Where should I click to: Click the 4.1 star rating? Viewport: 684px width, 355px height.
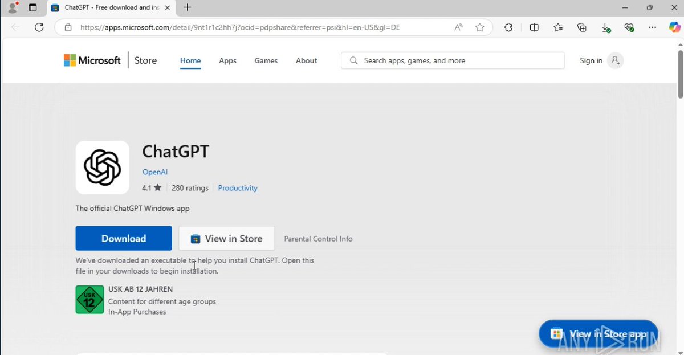tap(152, 187)
